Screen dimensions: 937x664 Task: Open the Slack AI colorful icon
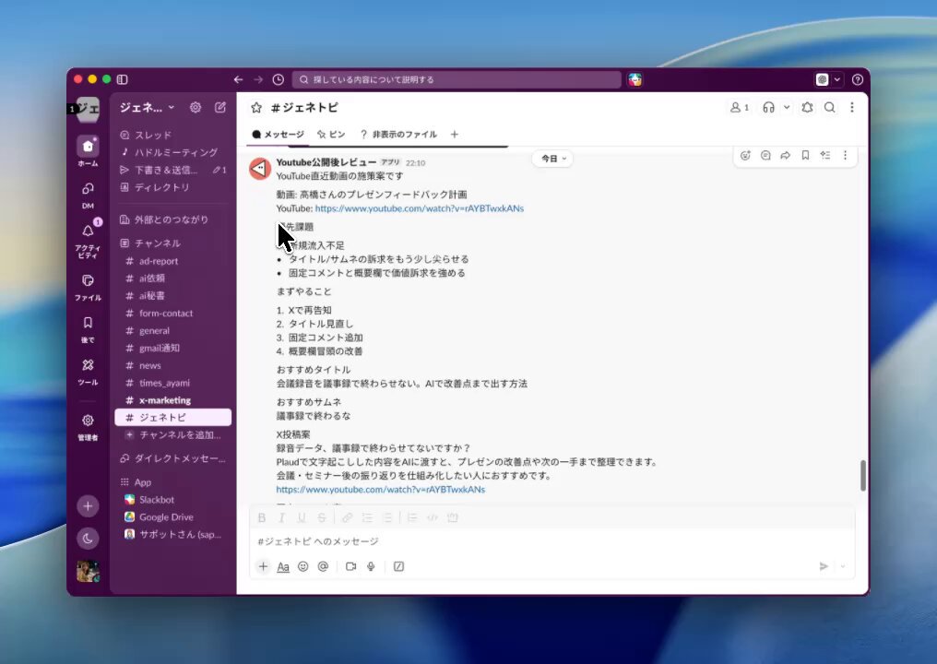click(635, 79)
